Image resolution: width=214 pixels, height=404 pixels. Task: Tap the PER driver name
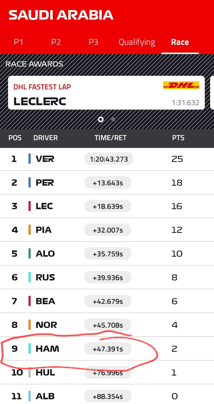pos(45,183)
